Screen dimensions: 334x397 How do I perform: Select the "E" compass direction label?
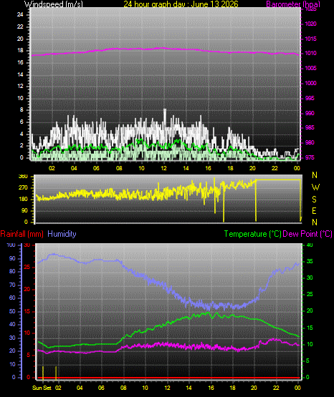(314, 210)
